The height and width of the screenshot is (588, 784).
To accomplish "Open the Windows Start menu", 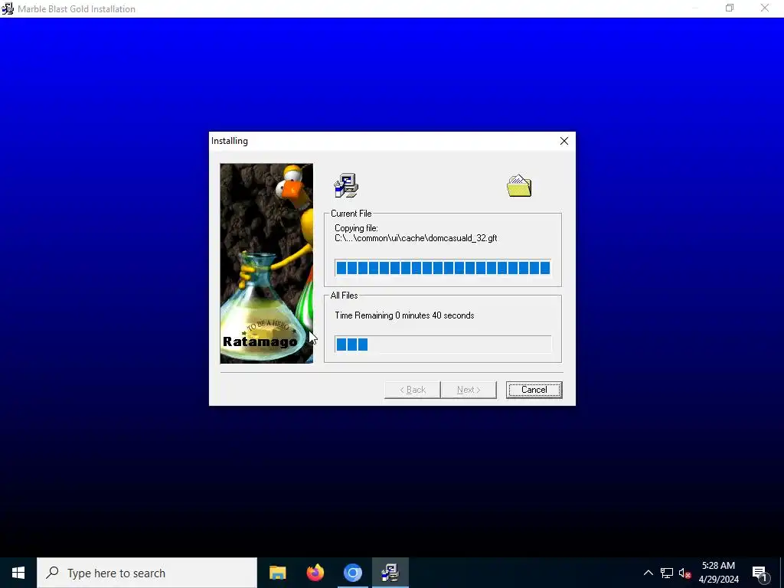I will [18, 573].
